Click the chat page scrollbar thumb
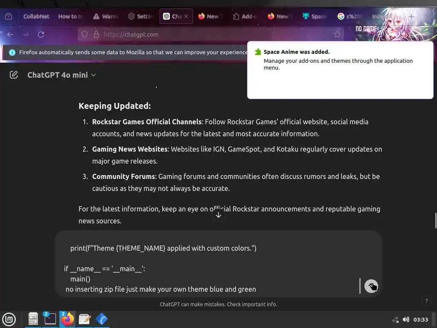The width and height of the screenshot is (437, 328). (435, 220)
